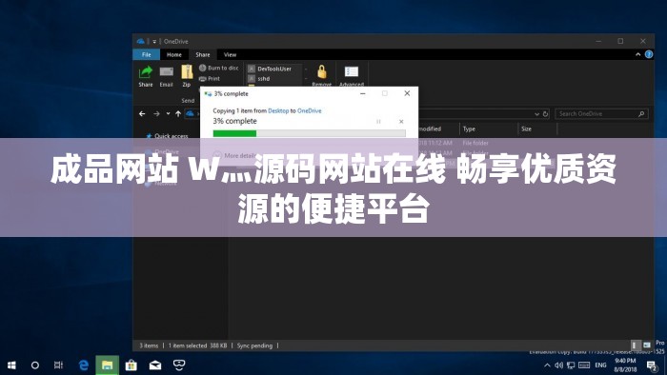Sort by the Type column header

point(469,129)
